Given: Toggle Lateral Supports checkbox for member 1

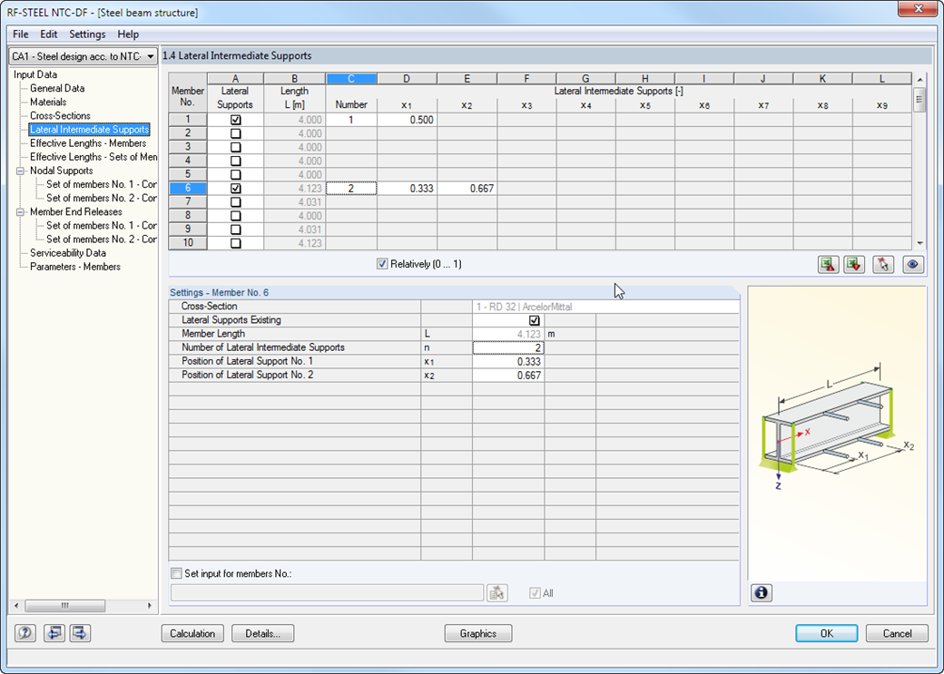Looking at the screenshot, I should click(x=235, y=120).
